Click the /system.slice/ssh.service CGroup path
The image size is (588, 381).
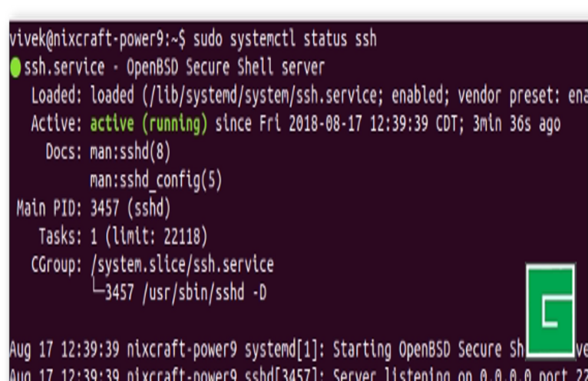182,264
